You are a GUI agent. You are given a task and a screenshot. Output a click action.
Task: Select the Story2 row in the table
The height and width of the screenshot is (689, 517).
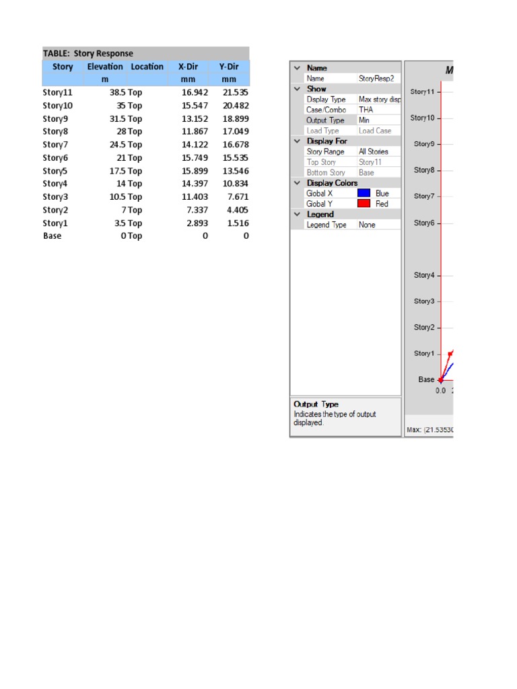[x=145, y=210]
